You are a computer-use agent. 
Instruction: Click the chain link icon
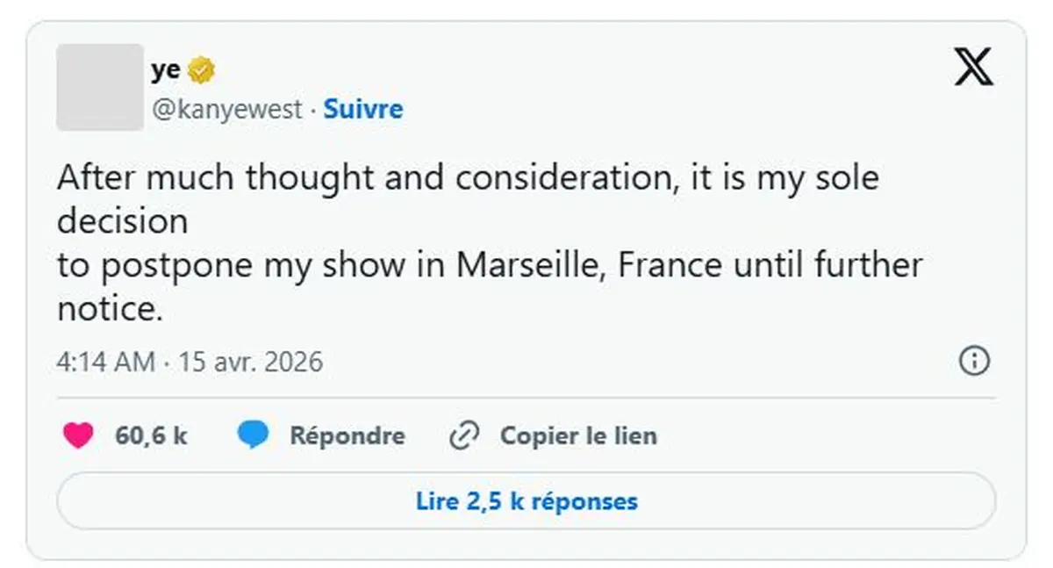click(462, 435)
